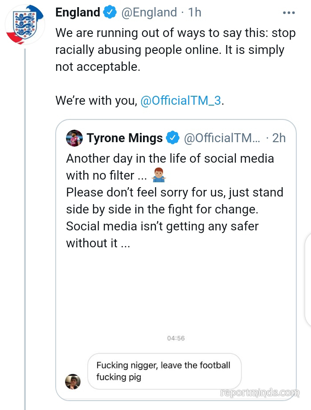Viewport: 311px width, 410px height.
Task: Click the 04:56 message timestamp
Action: (x=176, y=338)
